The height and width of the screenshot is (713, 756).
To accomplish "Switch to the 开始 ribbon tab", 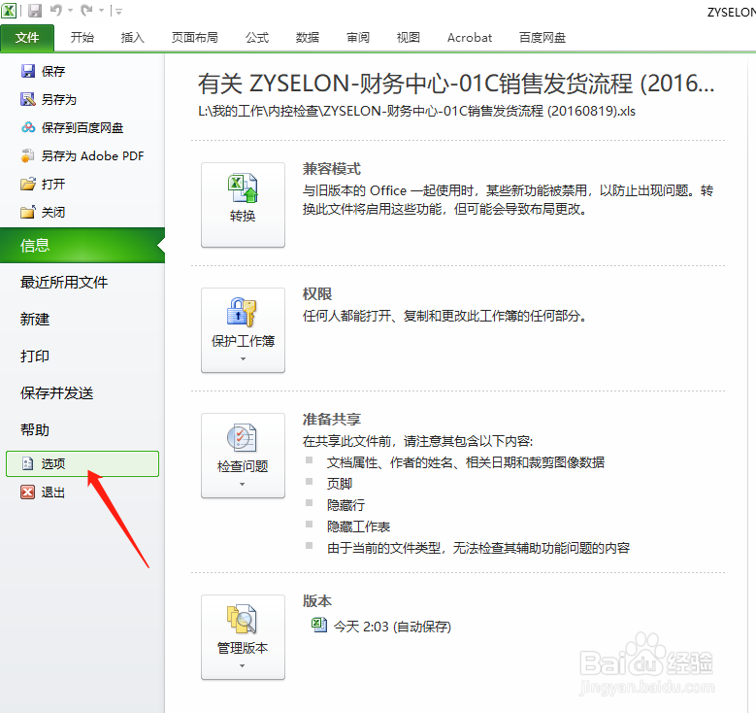I will pos(82,38).
